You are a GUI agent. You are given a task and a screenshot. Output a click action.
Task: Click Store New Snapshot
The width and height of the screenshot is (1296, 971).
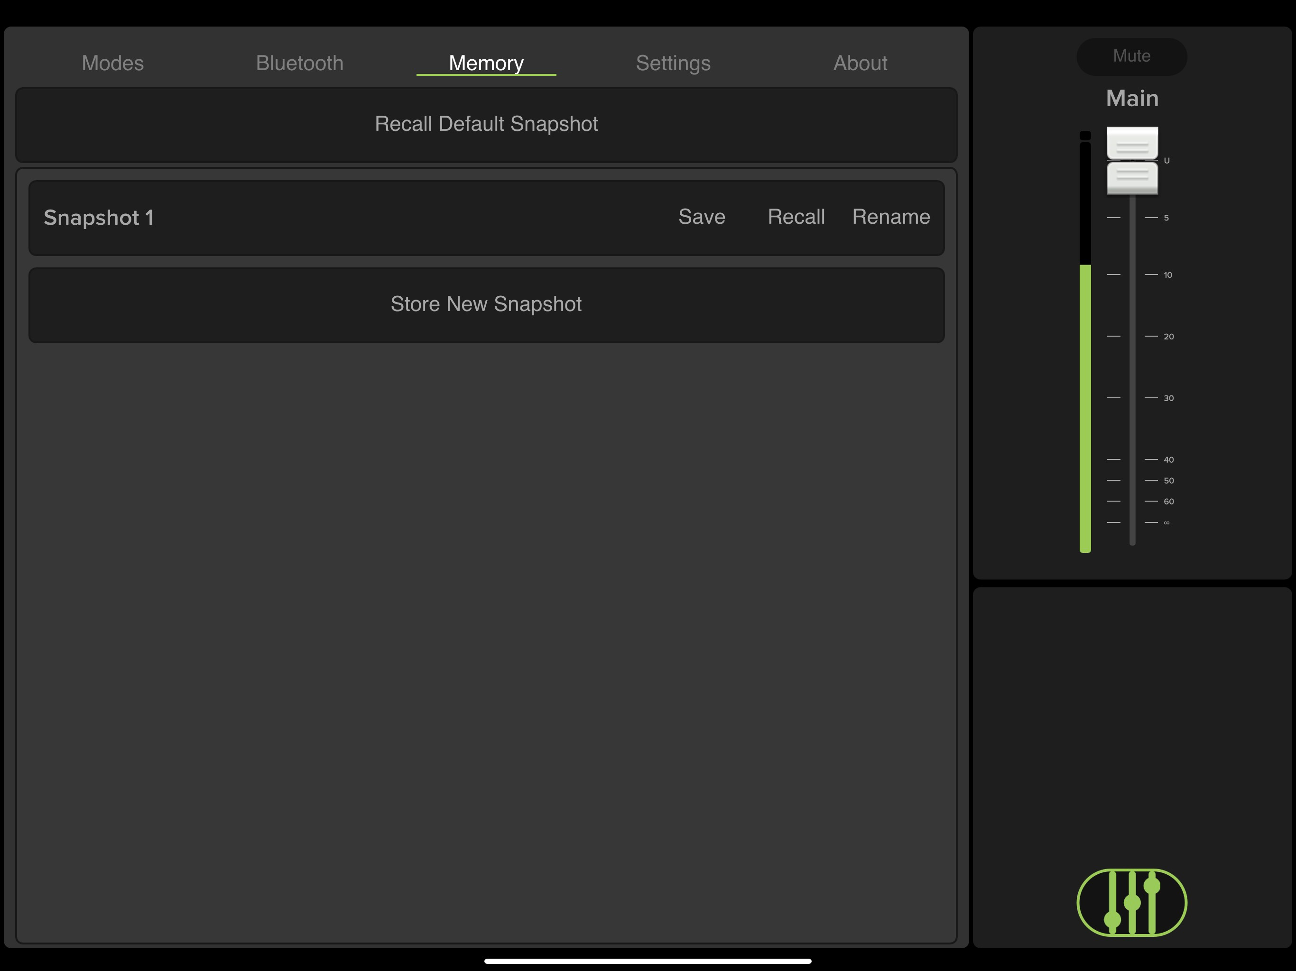pyautogui.click(x=486, y=304)
